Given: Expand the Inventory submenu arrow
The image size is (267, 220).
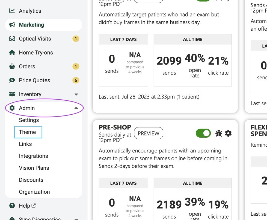Looking at the screenshot, I should click(x=76, y=94).
